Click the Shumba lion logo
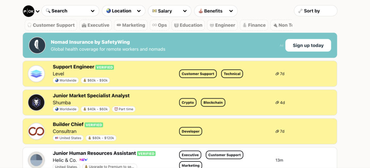 pos(36,103)
